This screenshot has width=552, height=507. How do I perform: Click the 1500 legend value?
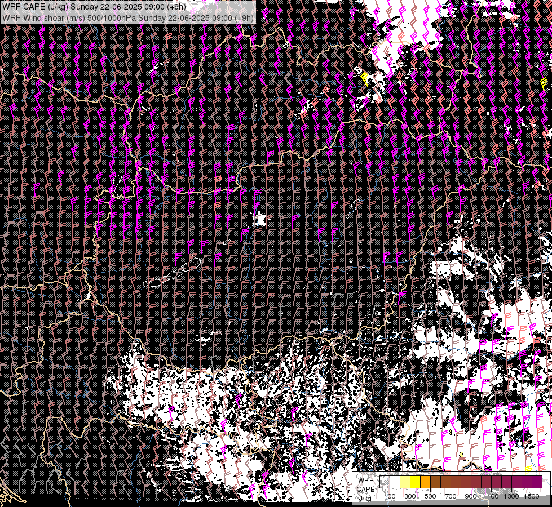click(x=532, y=496)
